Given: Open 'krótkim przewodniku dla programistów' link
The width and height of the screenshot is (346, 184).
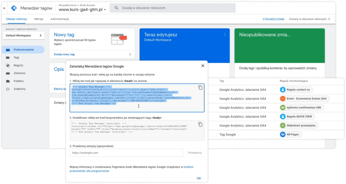Looking at the screenshot, I should [x=131, y=169].
